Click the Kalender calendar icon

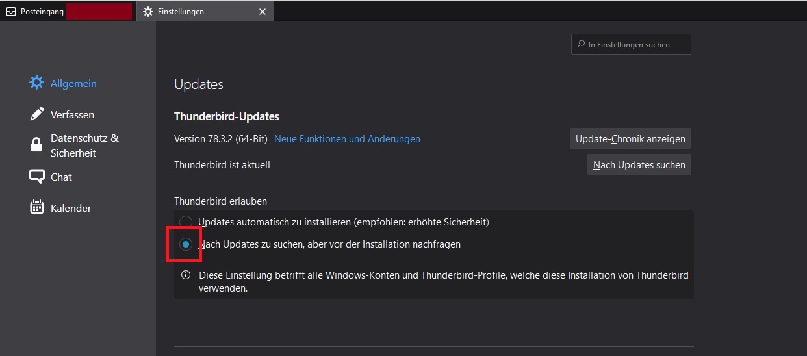point(37,208)
